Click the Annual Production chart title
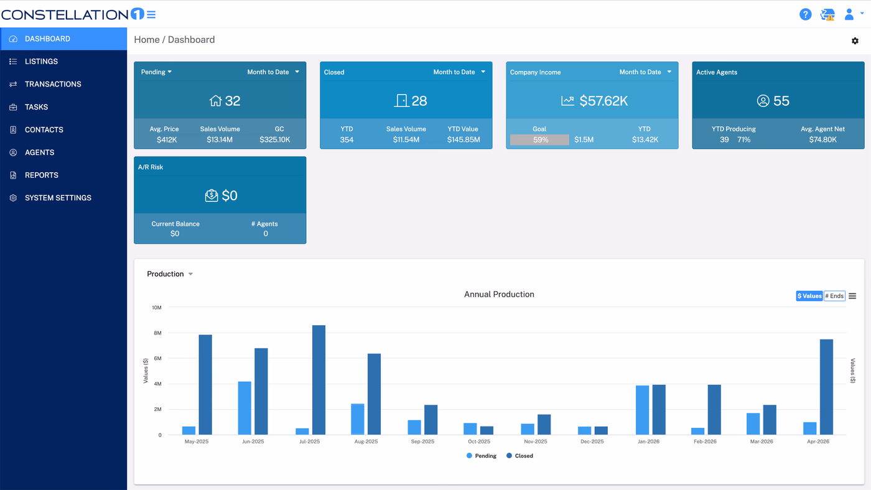This screenshot has width=871, height=490. (x=499, y=294)
